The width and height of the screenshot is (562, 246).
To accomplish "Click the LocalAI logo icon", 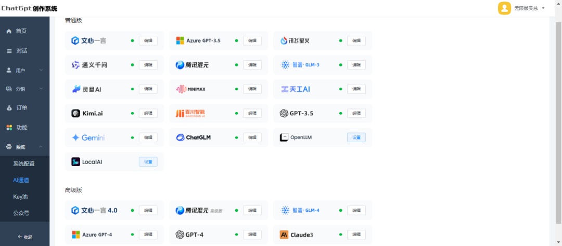I will tap(75, 161).
